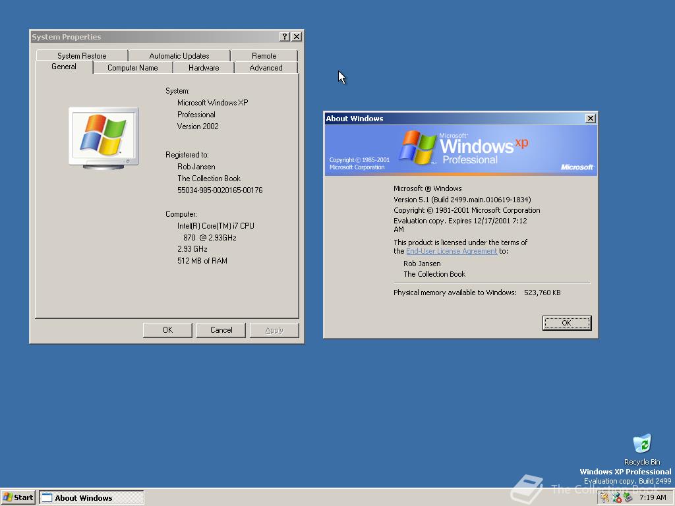Select the General tab
The image size is (675, 506).
pyautogui.click(x=64, y=67)
